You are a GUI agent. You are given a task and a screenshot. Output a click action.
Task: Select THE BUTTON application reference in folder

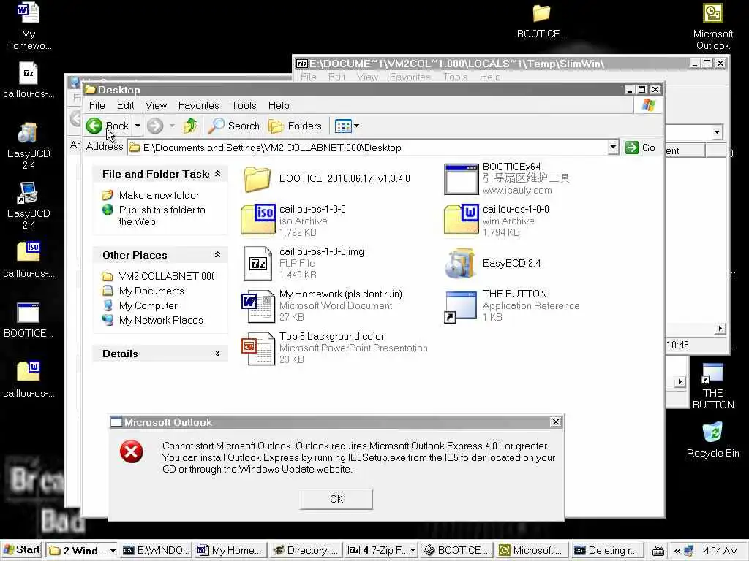461,307
